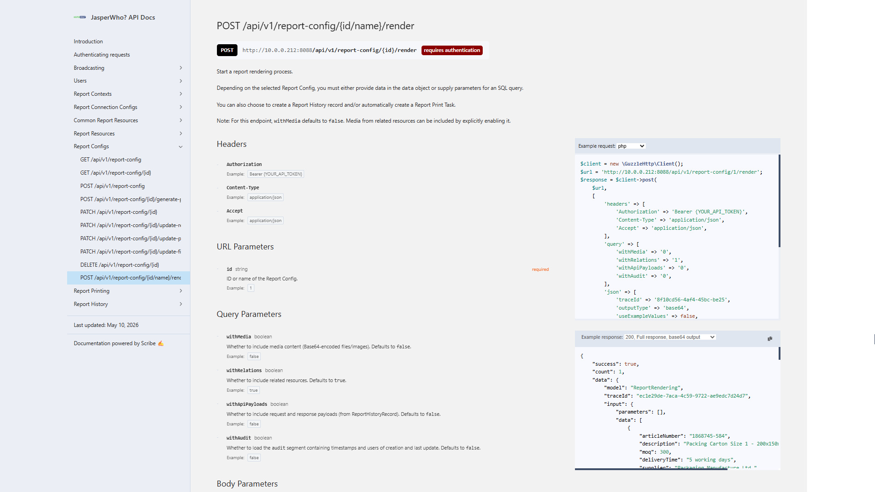This screenshot has width=875, height=492.
Task: Go to GET /api/v1/report-config entry
Action: (111, 160)
